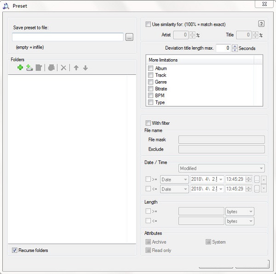Expand the first Date combo box
The width and height of the screenshot is (276, 274).
pos(174,179)
